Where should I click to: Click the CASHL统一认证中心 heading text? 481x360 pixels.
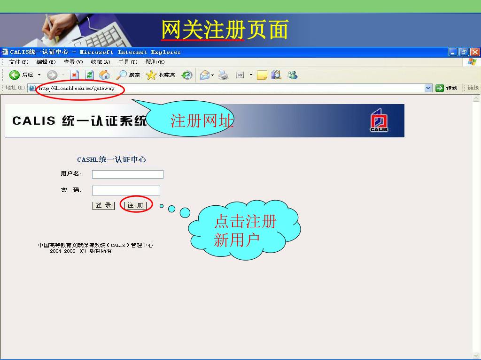tap(111, 159)
